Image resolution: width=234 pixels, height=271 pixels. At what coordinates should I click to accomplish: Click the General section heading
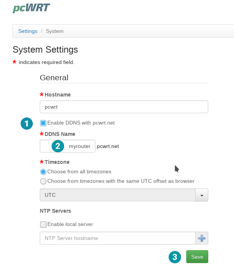tap(54, 78)
